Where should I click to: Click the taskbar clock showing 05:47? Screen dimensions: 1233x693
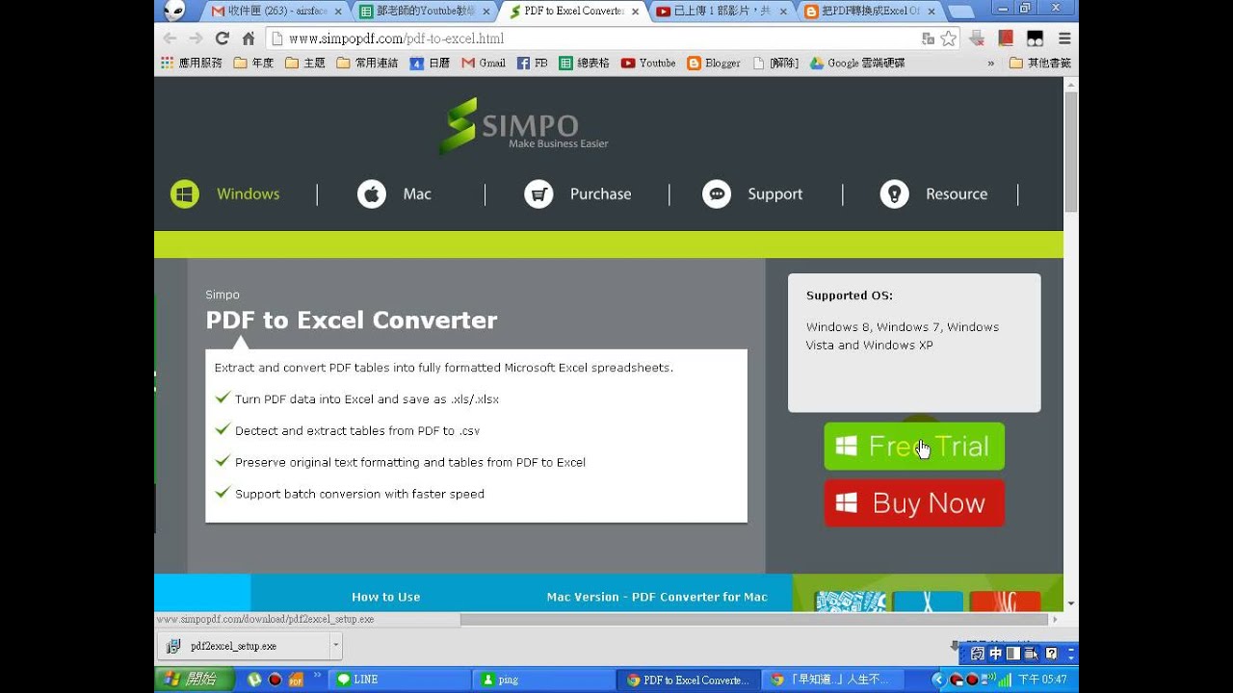click(1043, 680)
